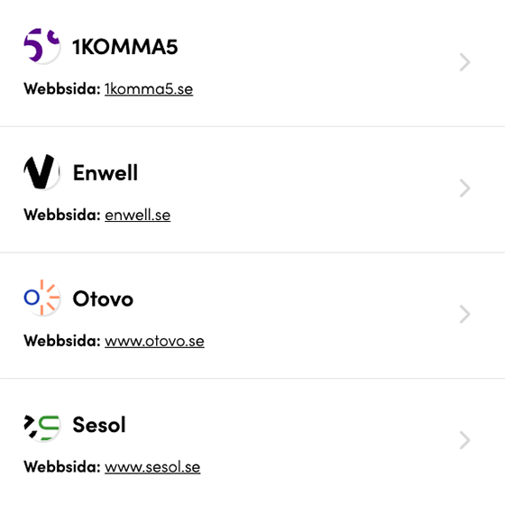Click the green Sesol logo icon
The width and height of the screenshot is (505, 505).
pos(41,424)
